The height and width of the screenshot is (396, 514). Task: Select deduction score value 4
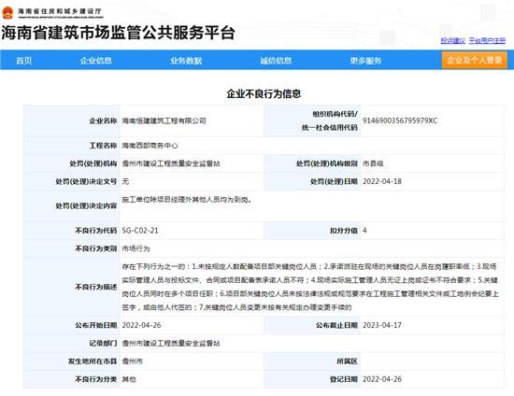(x=364, y=231)
